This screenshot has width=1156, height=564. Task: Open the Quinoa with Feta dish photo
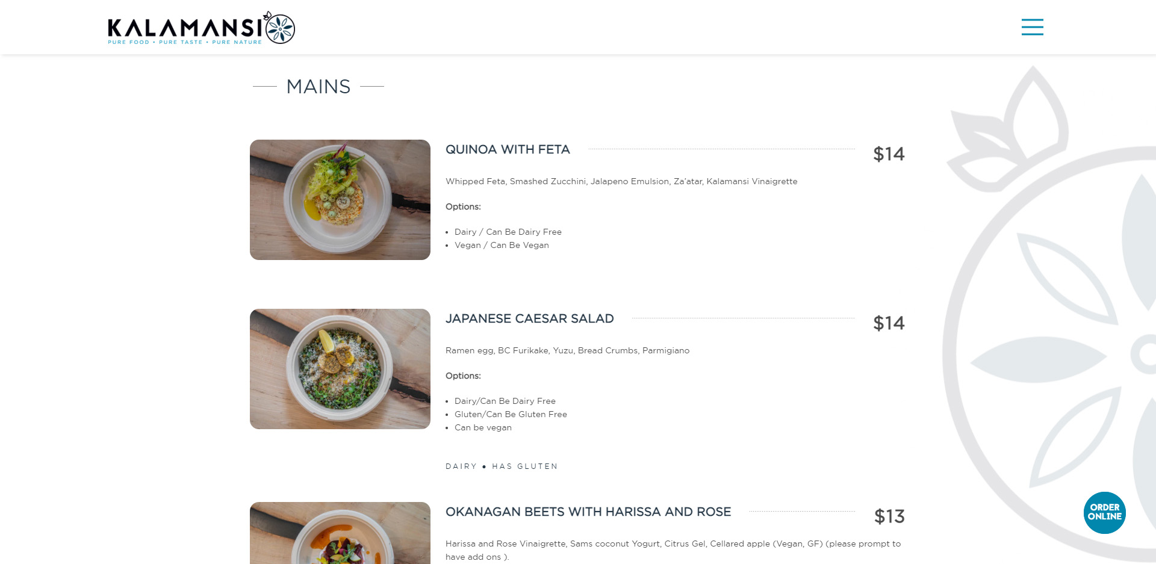pyautogui.click(x=340, y=200)
